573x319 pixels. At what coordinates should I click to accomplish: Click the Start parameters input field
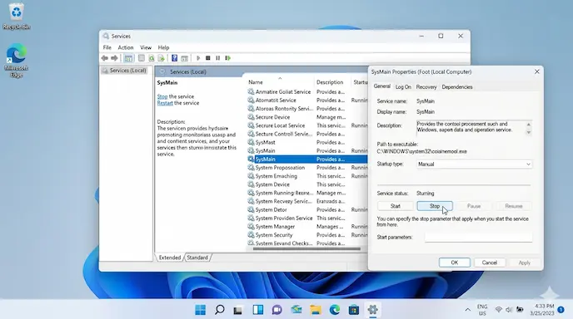[x=478, y=238]
